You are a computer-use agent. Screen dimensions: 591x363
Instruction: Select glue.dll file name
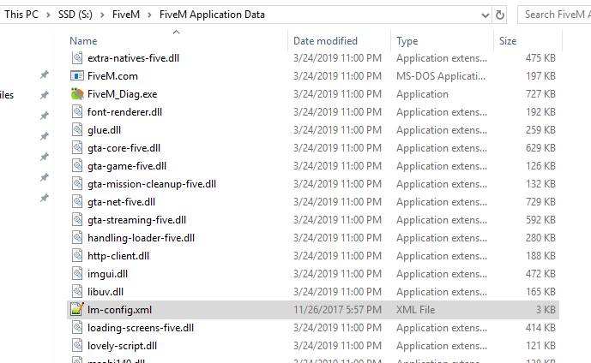coord(105,130)
